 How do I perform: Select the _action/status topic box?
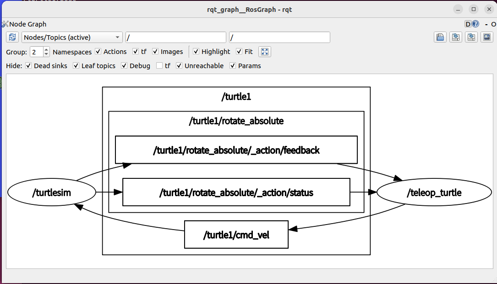[x=236, y=192]
